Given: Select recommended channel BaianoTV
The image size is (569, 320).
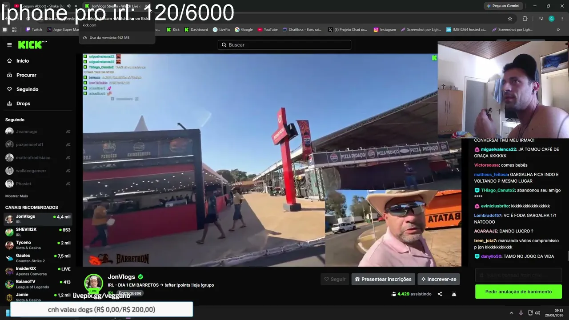Looking at the screenshot, I should point(38,284).
